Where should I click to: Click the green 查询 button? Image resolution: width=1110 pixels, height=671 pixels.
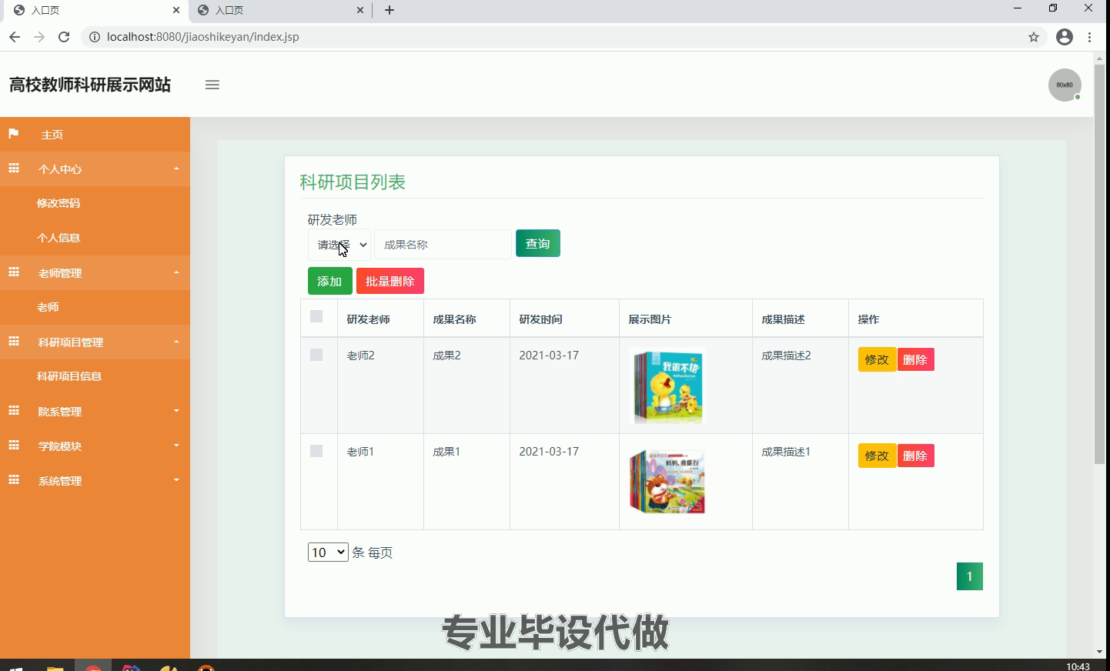coord(538,243)
